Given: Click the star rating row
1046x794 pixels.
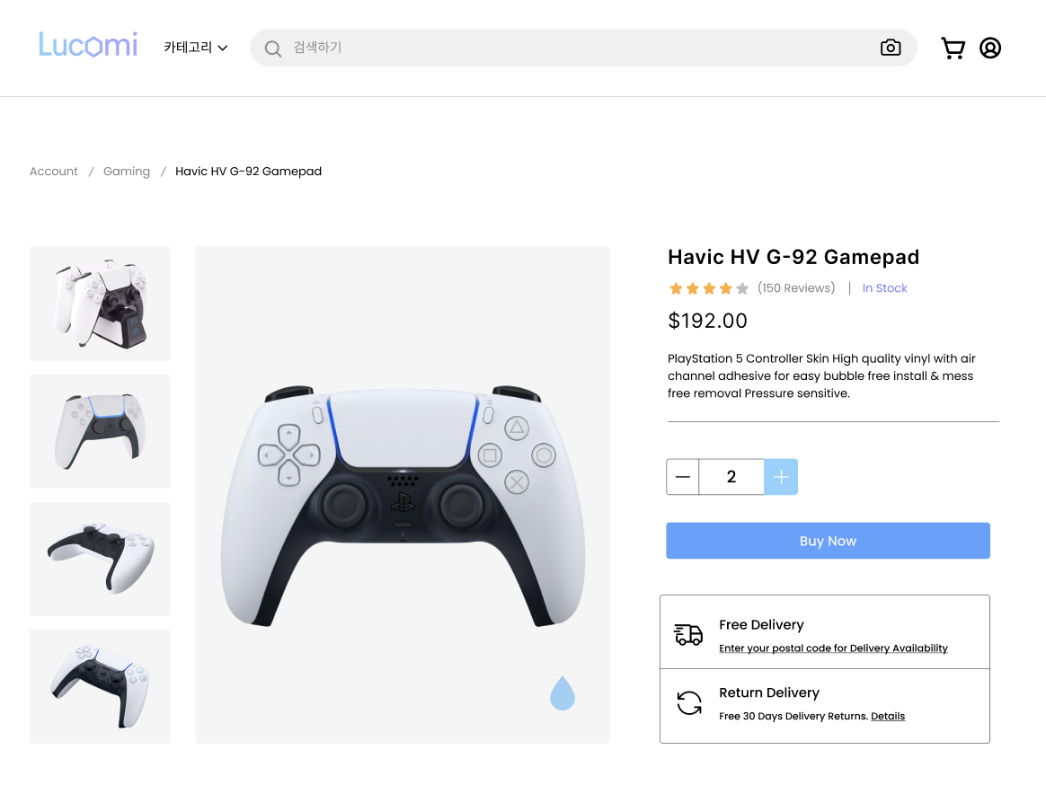Looking at the screenshot, I should click(x=708, y=288).
